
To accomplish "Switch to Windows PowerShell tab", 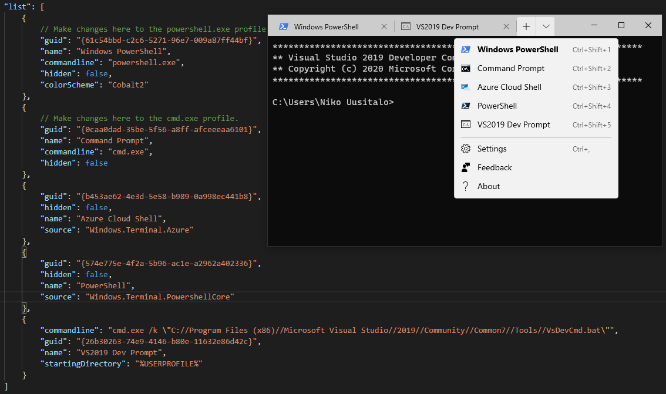I will point(332,26).
